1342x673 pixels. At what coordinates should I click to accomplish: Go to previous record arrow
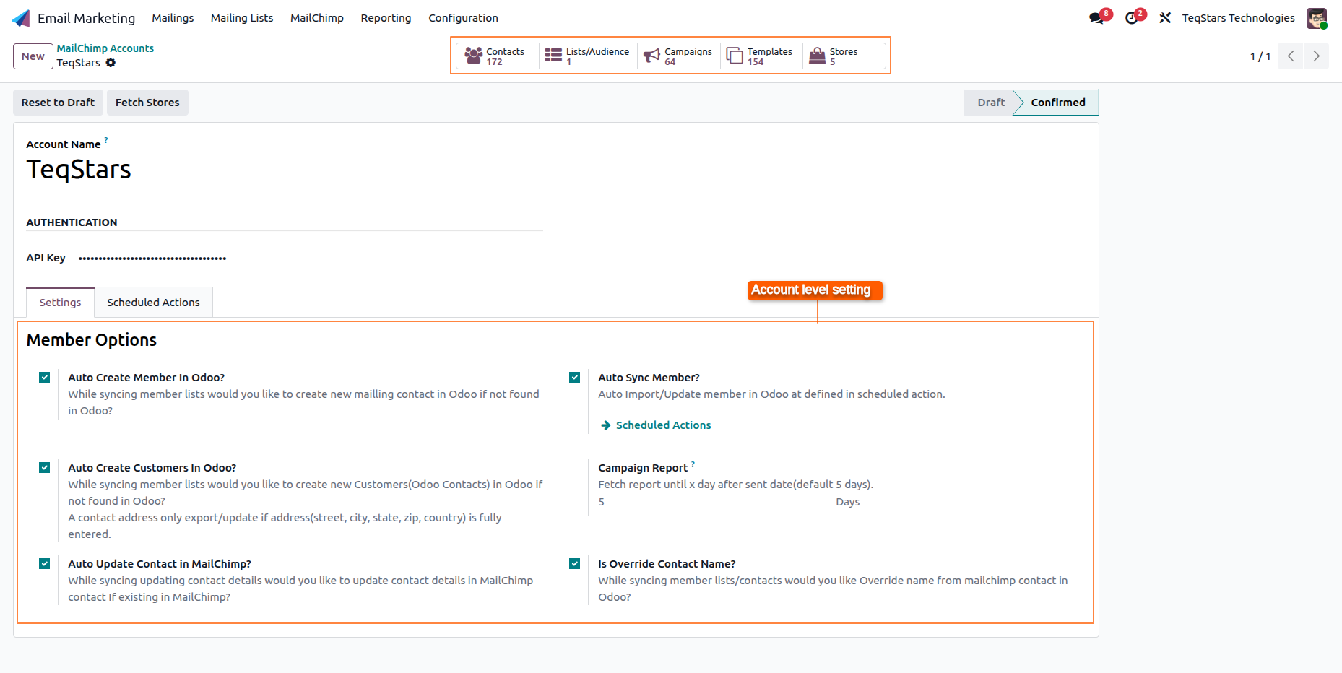click(1291, 56)
